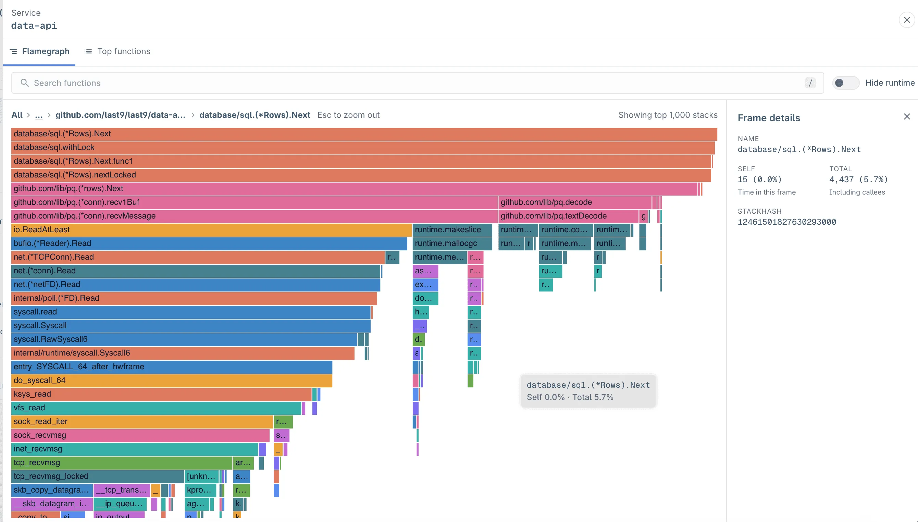Click the github.com/lib/pq.(*rows).Next frame

[354, 189]
